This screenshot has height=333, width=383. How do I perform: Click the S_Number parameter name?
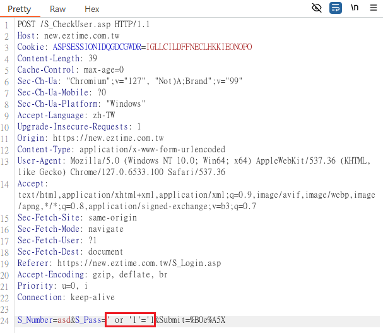tap(35, 320)
